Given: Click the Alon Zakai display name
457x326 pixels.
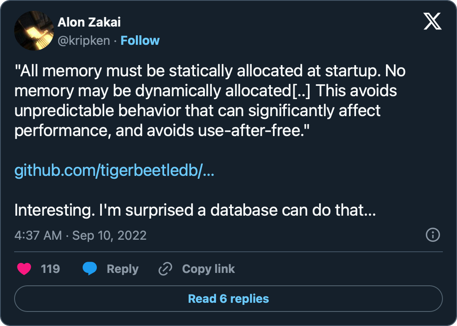Looking at the screenshot, I should [89, 22].
